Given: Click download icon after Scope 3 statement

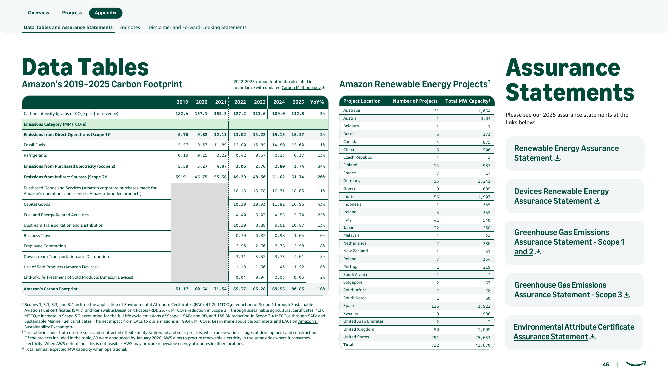Looking at the screenshot, I should point(627,295).
